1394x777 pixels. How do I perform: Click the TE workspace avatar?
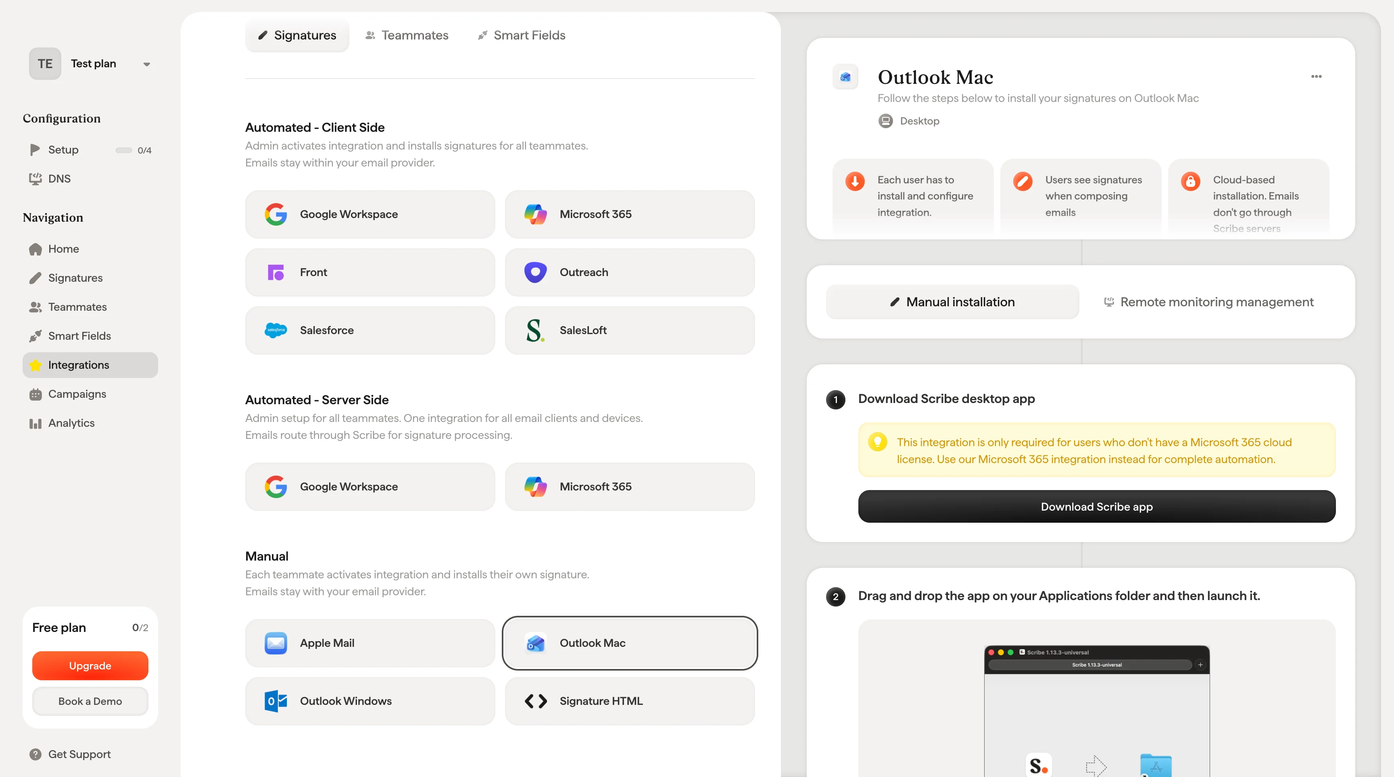(45, 64)
